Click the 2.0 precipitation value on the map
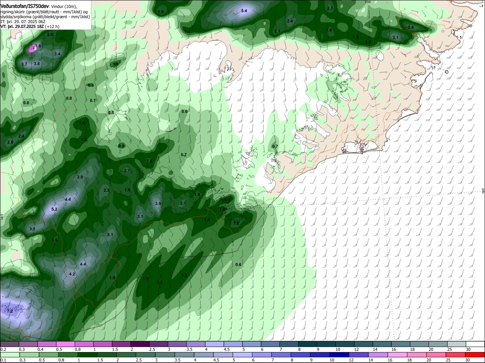Viewport: 485px width, 363px height. [x=50, y=34]
